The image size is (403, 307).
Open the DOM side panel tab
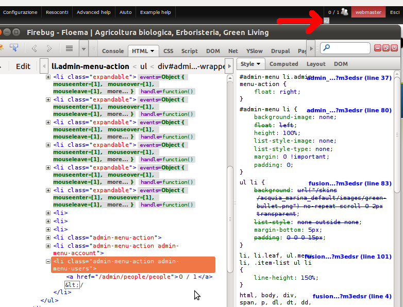341,64
